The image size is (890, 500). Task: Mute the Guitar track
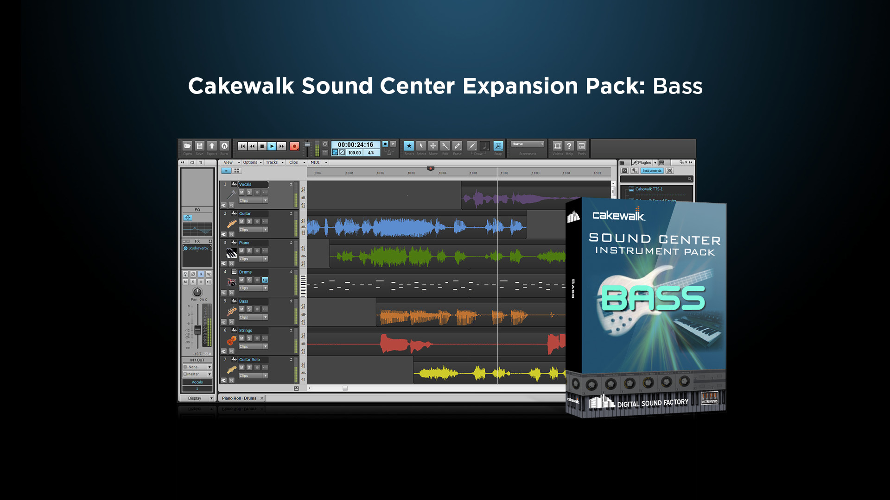coord(242,221)
